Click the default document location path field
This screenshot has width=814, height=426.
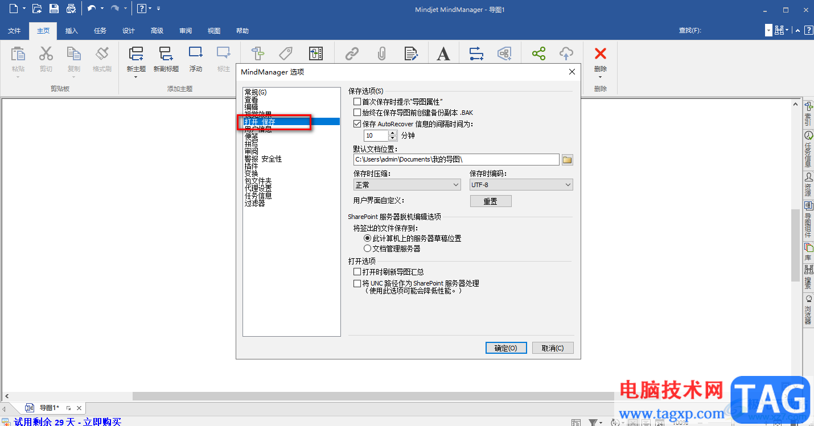[456, 160]
